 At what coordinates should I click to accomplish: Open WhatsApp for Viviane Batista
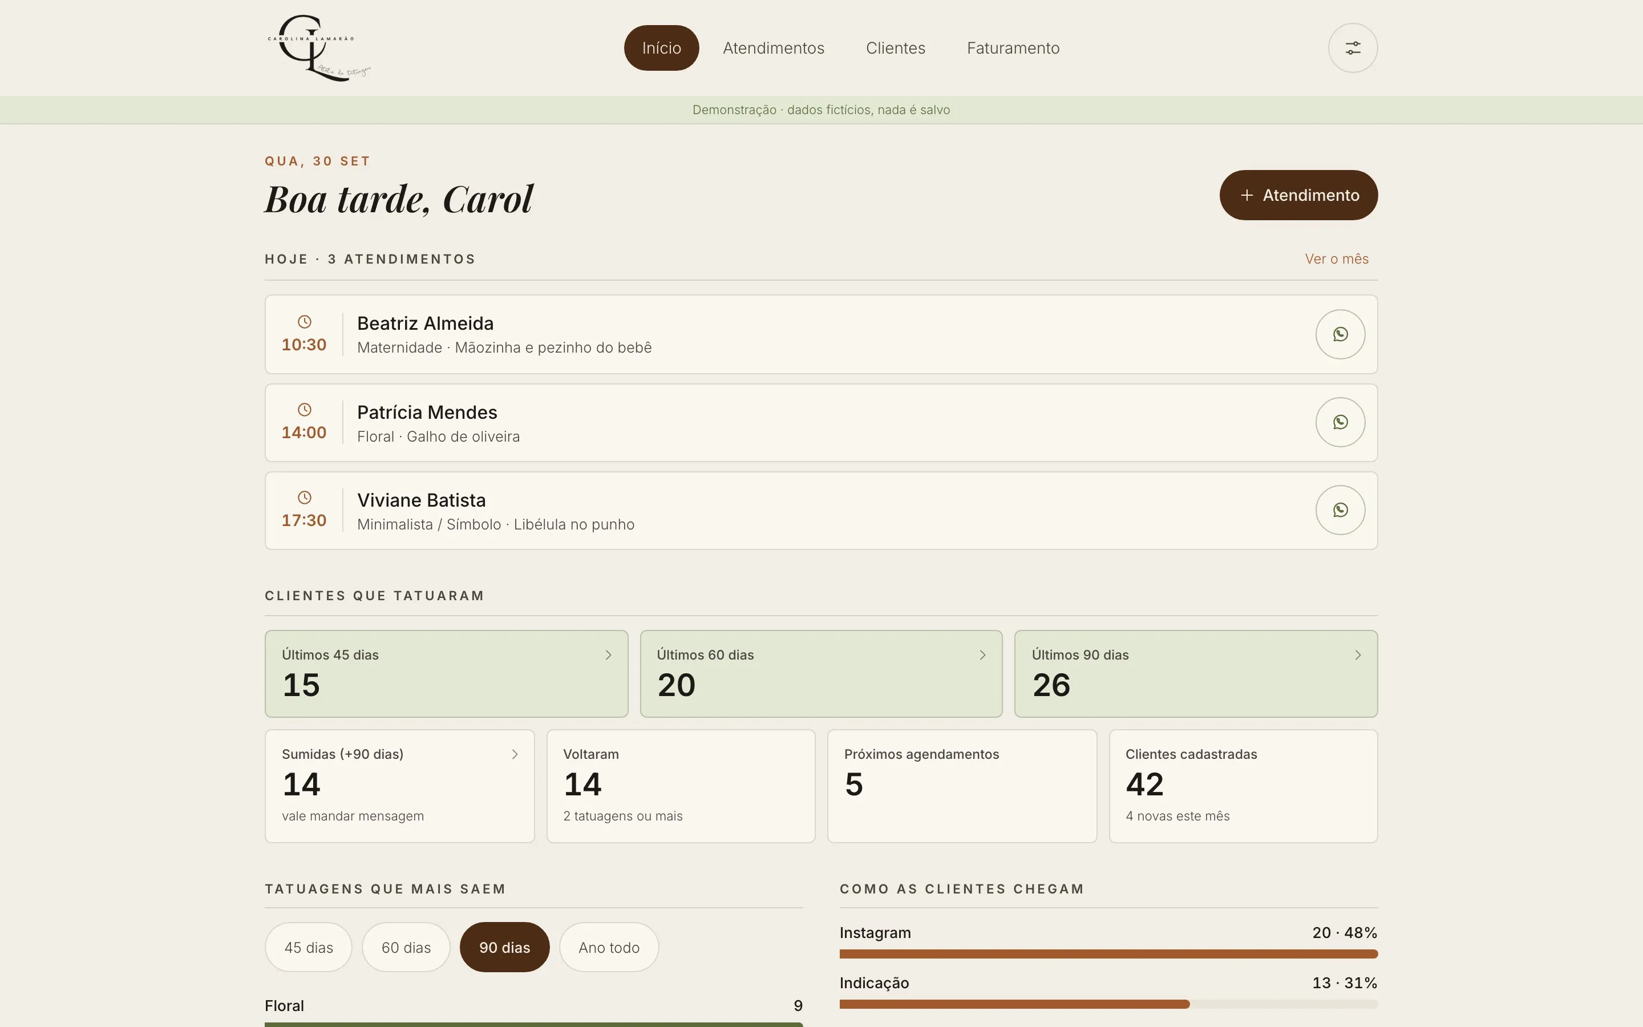click(x=1340, y=510)
